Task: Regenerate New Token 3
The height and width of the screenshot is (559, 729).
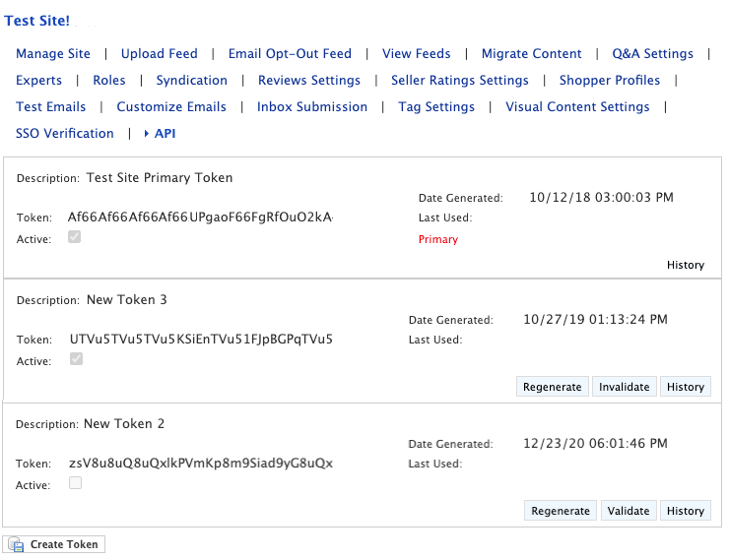Action: 552,387
